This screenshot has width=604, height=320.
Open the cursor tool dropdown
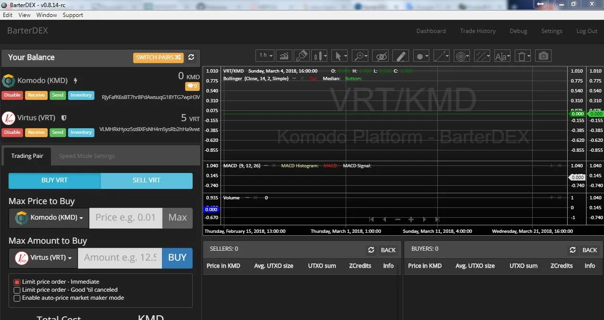(340, 56)
